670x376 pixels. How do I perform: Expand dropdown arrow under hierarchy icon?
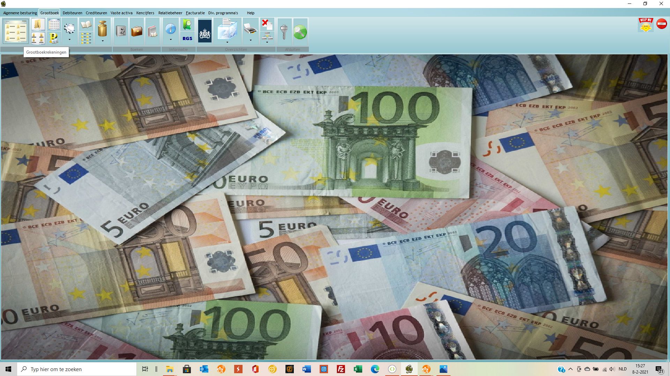[x=267, y=42]
